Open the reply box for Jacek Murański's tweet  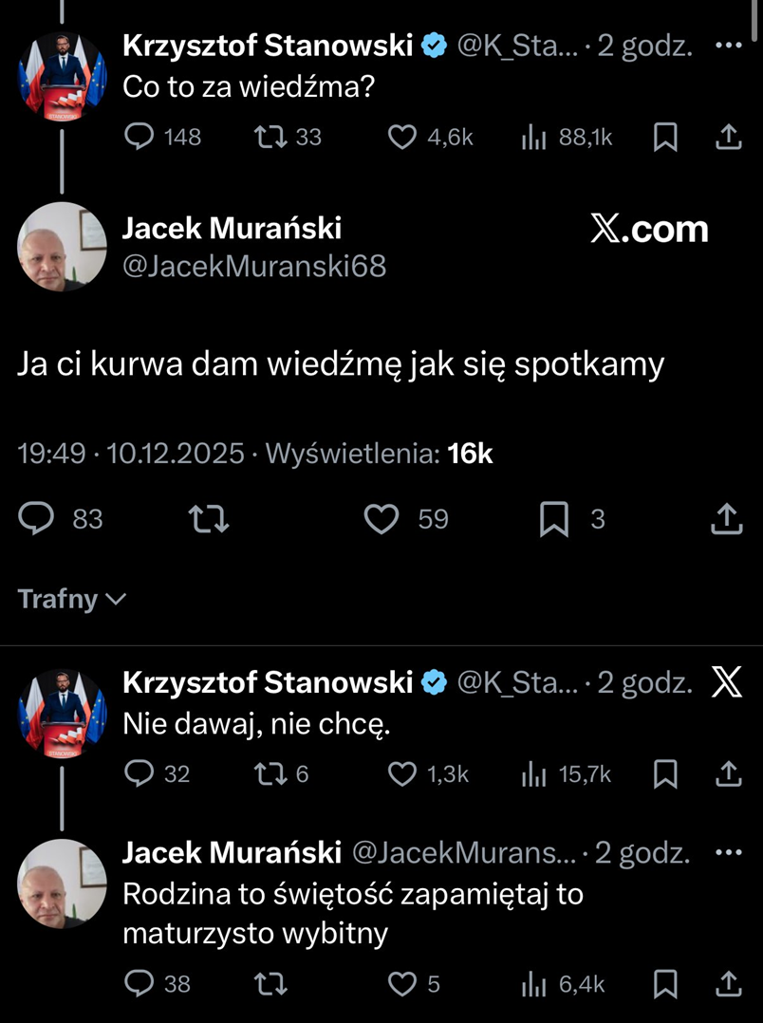(x=36, y=519)
